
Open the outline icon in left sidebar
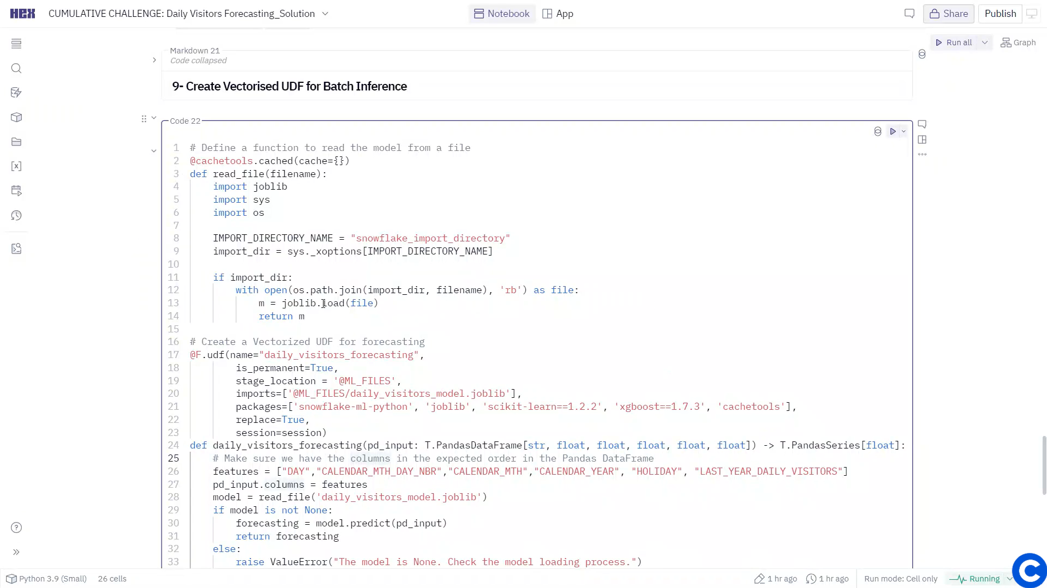tap(16, 44)
